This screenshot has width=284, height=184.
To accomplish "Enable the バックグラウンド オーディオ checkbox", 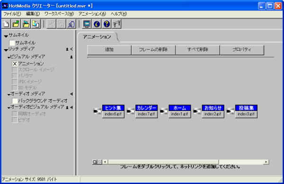I will point(15,101).
